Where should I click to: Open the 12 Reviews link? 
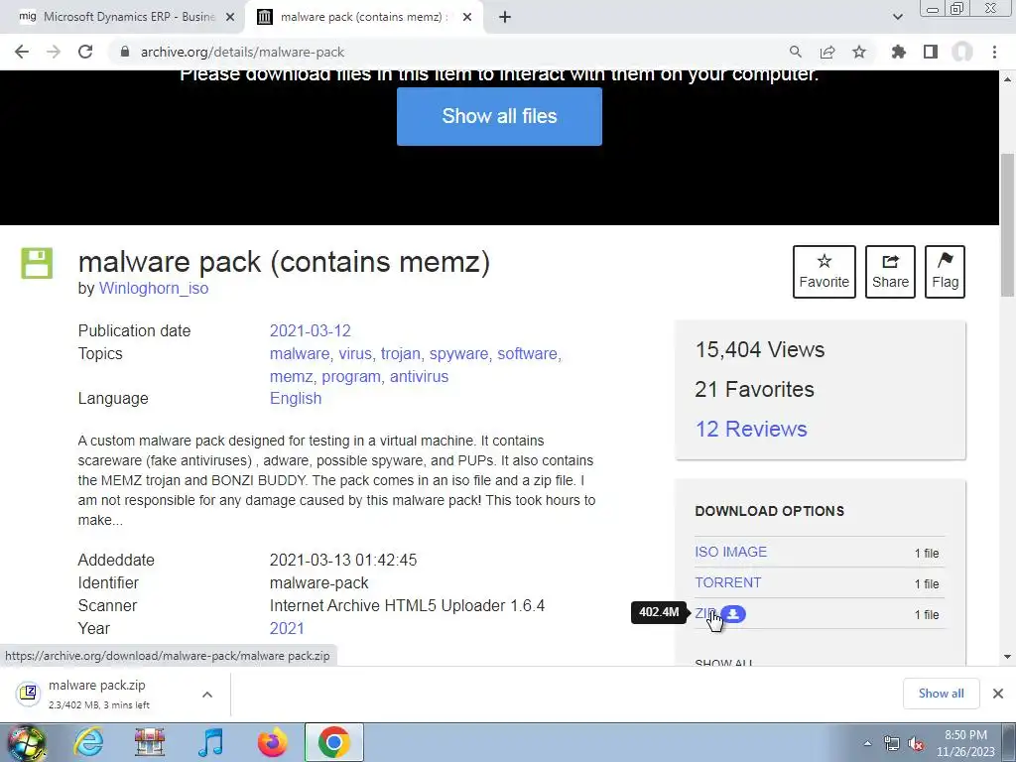(x=751, y=429)
